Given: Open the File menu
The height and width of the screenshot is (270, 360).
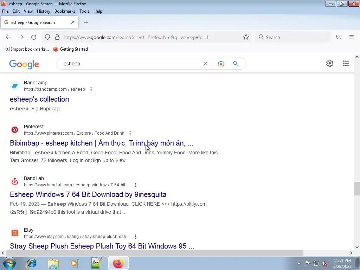Looking at the screenshot, I should (x=5, y=11).
